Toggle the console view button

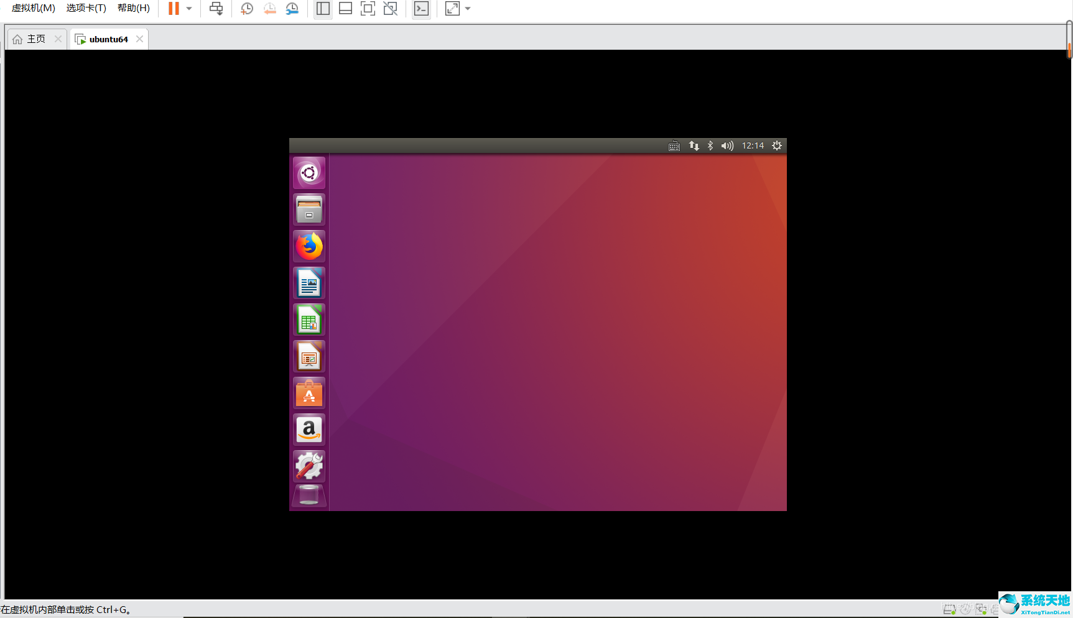click(421, 9)
